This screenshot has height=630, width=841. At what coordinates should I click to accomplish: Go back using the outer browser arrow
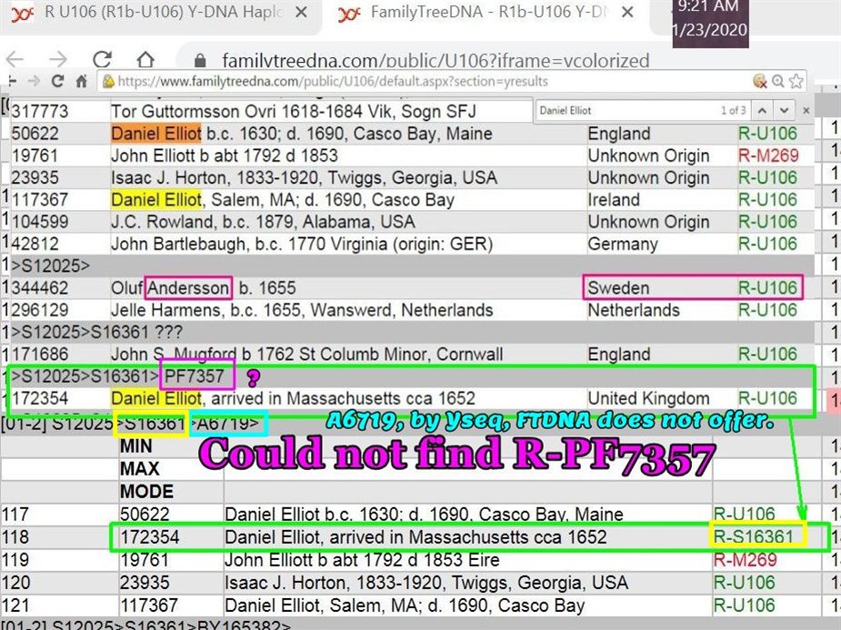pos(15,60)
